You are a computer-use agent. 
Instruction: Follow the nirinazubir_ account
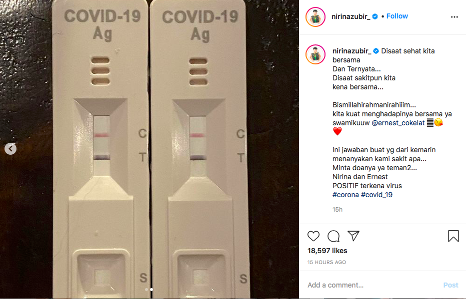[397, 16]
